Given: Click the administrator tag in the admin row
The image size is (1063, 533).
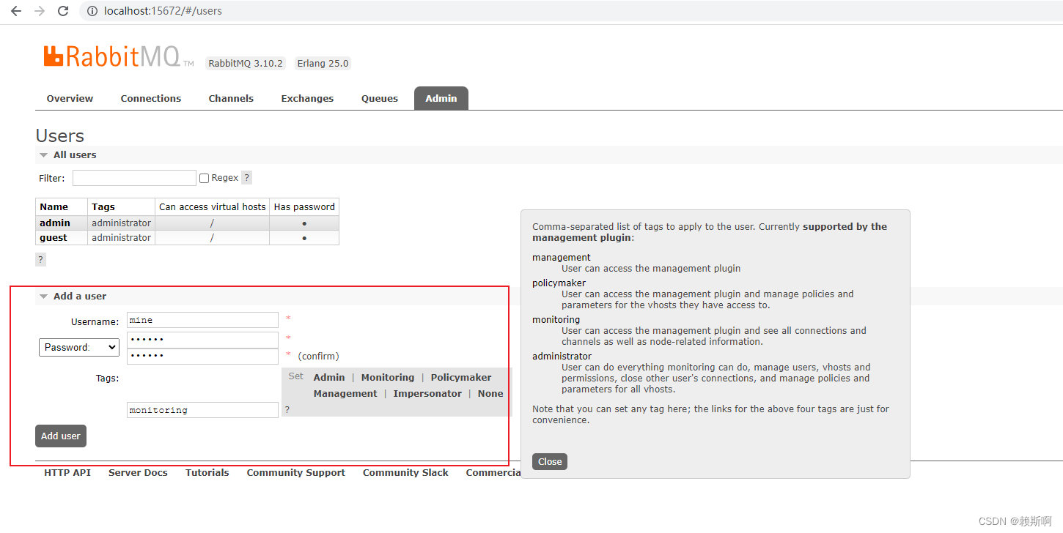Looking at the screenshot, I should point(121,223).
